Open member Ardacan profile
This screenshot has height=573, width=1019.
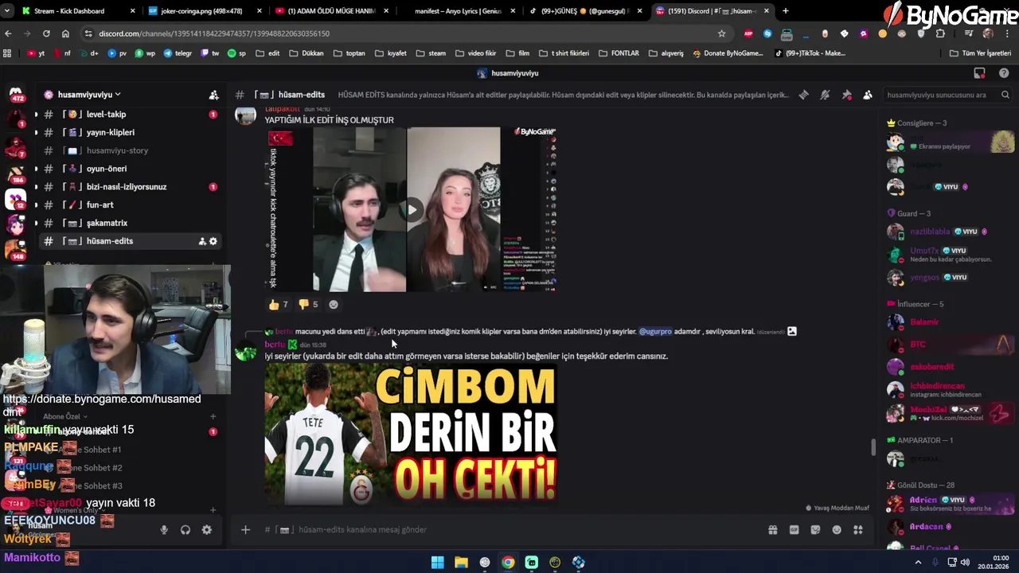pos(927,527)
